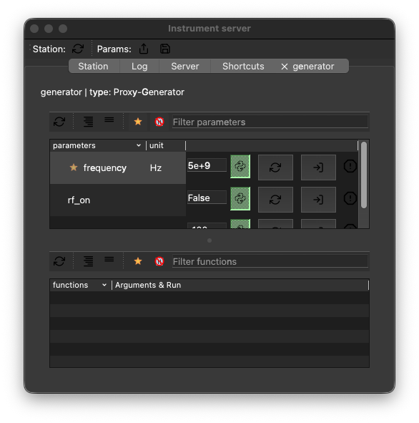
Task: Toggle the green auto-update button for rf_on
Action: coord(240,199)
